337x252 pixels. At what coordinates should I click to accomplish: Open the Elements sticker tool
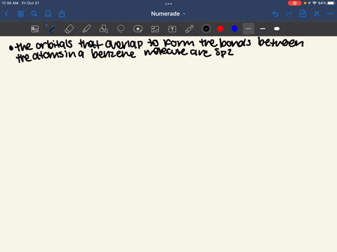click(x=138, y=29)
